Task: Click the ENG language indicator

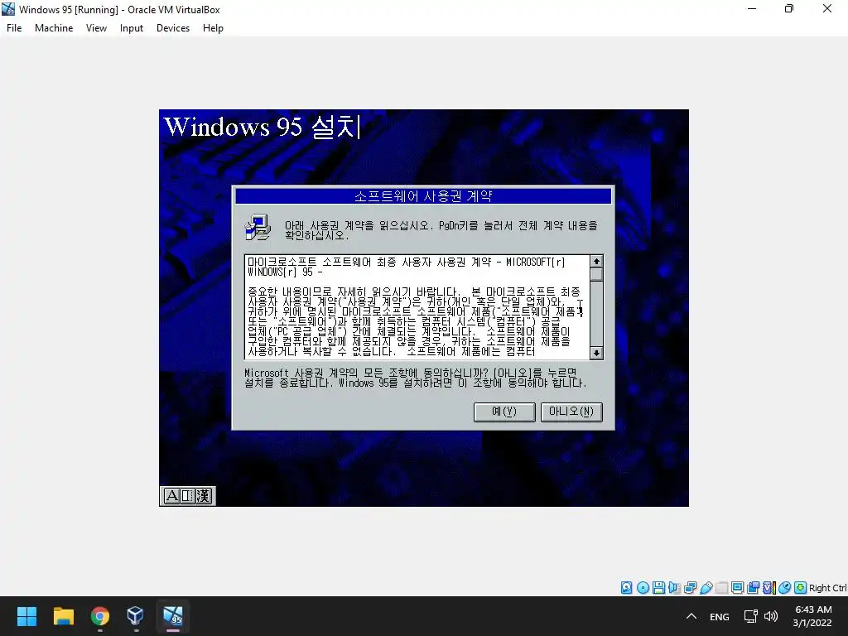Action: pos(720,616)
